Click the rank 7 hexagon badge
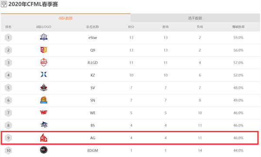Image resolution: width=261 pixels, height=157 pixels. [8, 113]
